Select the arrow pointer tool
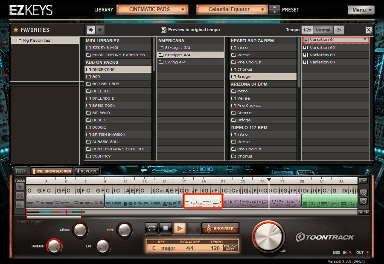 (x=20, y=187)
